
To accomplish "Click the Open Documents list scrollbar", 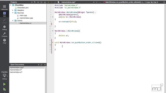I will click(46, 80).
